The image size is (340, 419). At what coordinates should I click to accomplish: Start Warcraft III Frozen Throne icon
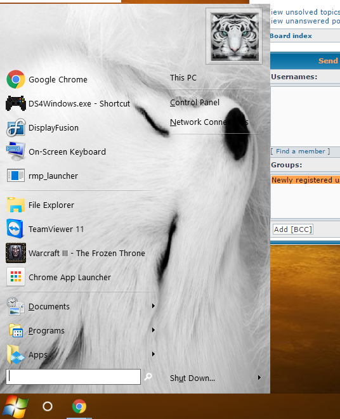tap(16, 253)
